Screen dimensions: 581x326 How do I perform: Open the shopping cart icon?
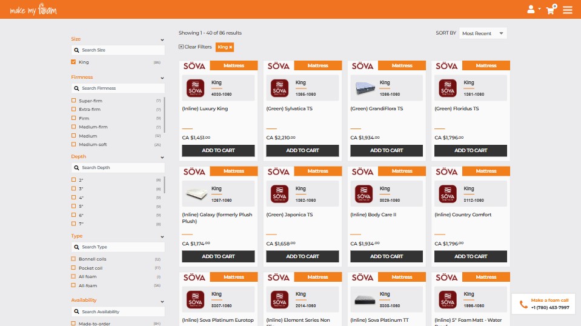click(550, 10)
